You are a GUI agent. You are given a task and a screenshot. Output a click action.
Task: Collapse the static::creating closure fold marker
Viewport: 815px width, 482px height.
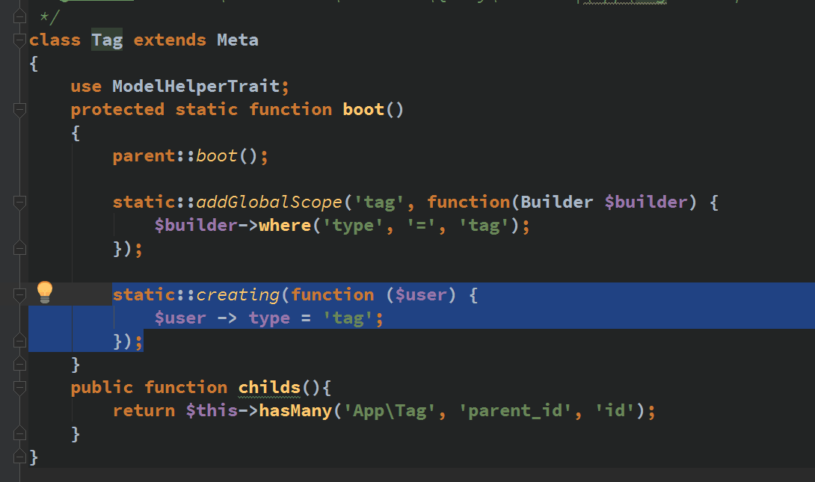pyautogui.click(x=20, y=295)
